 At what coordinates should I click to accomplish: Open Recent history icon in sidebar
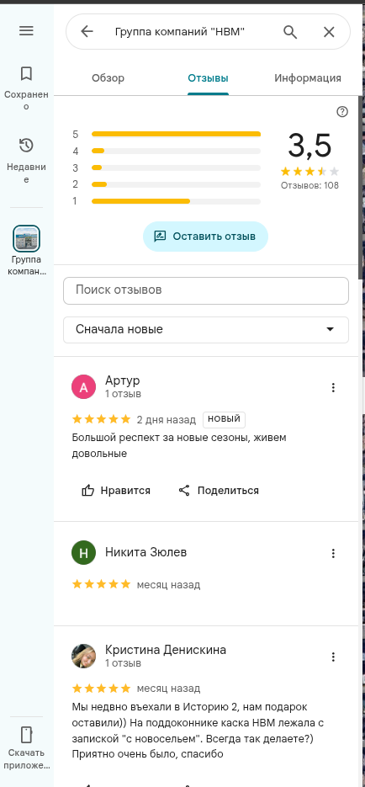tap(26, 146)
